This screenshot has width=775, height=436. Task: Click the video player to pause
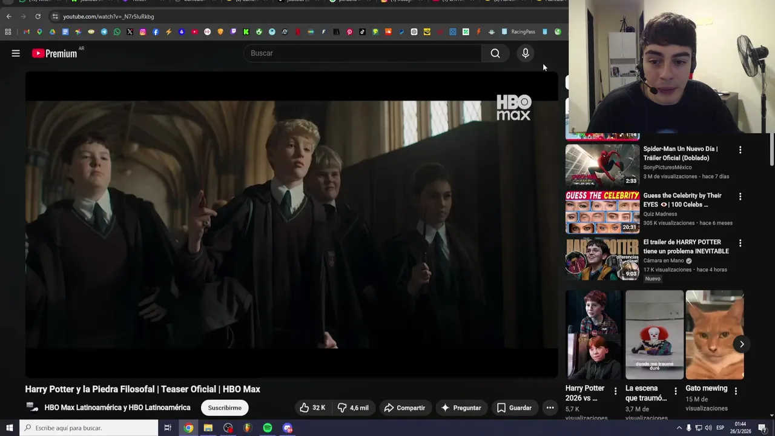click(291, 225)
